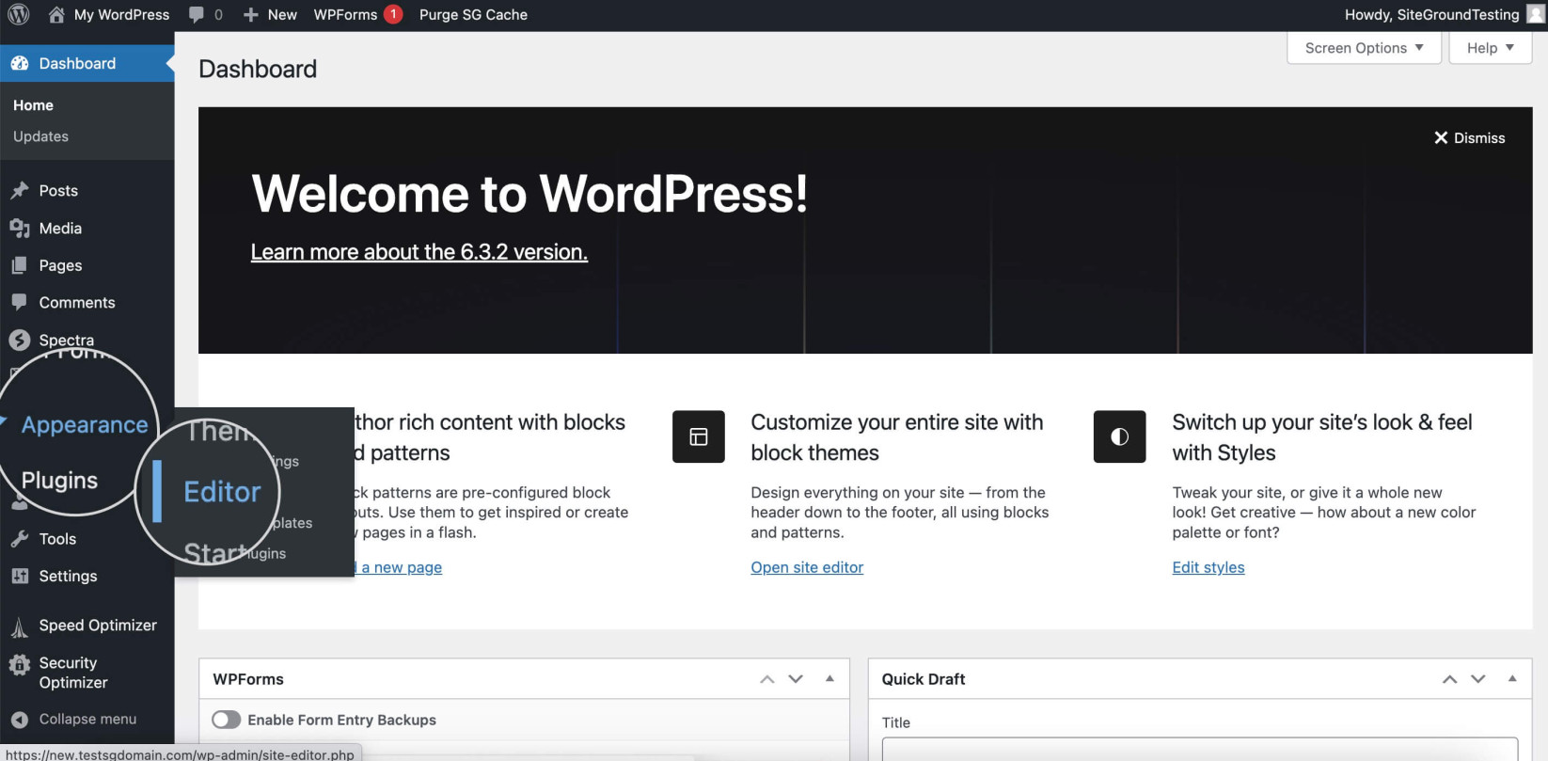Click the Speed Optimizer rocket icon
Image resolution: width=1548 pixels, height=761 pixels.
[x=20, y=626]
